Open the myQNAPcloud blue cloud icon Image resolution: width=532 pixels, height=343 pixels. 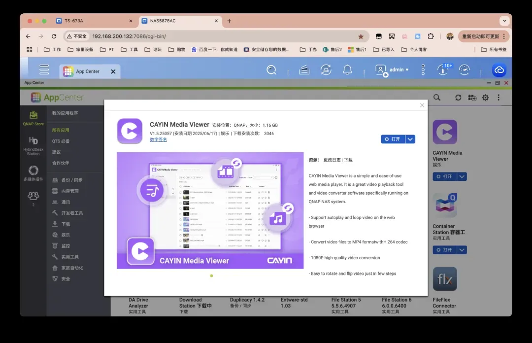point(499,70)
